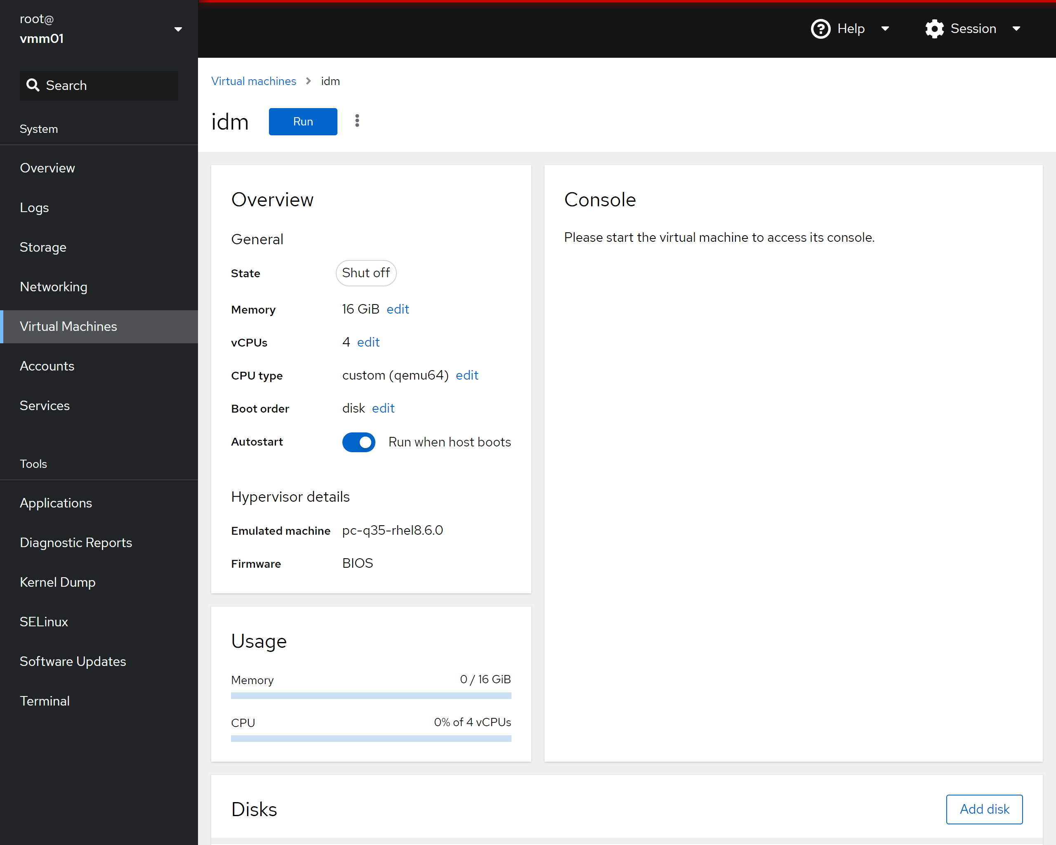Click the Virtual Machines sidebar icon
Viewport: 1056px width, 845px height.
[x=98, y=326]
